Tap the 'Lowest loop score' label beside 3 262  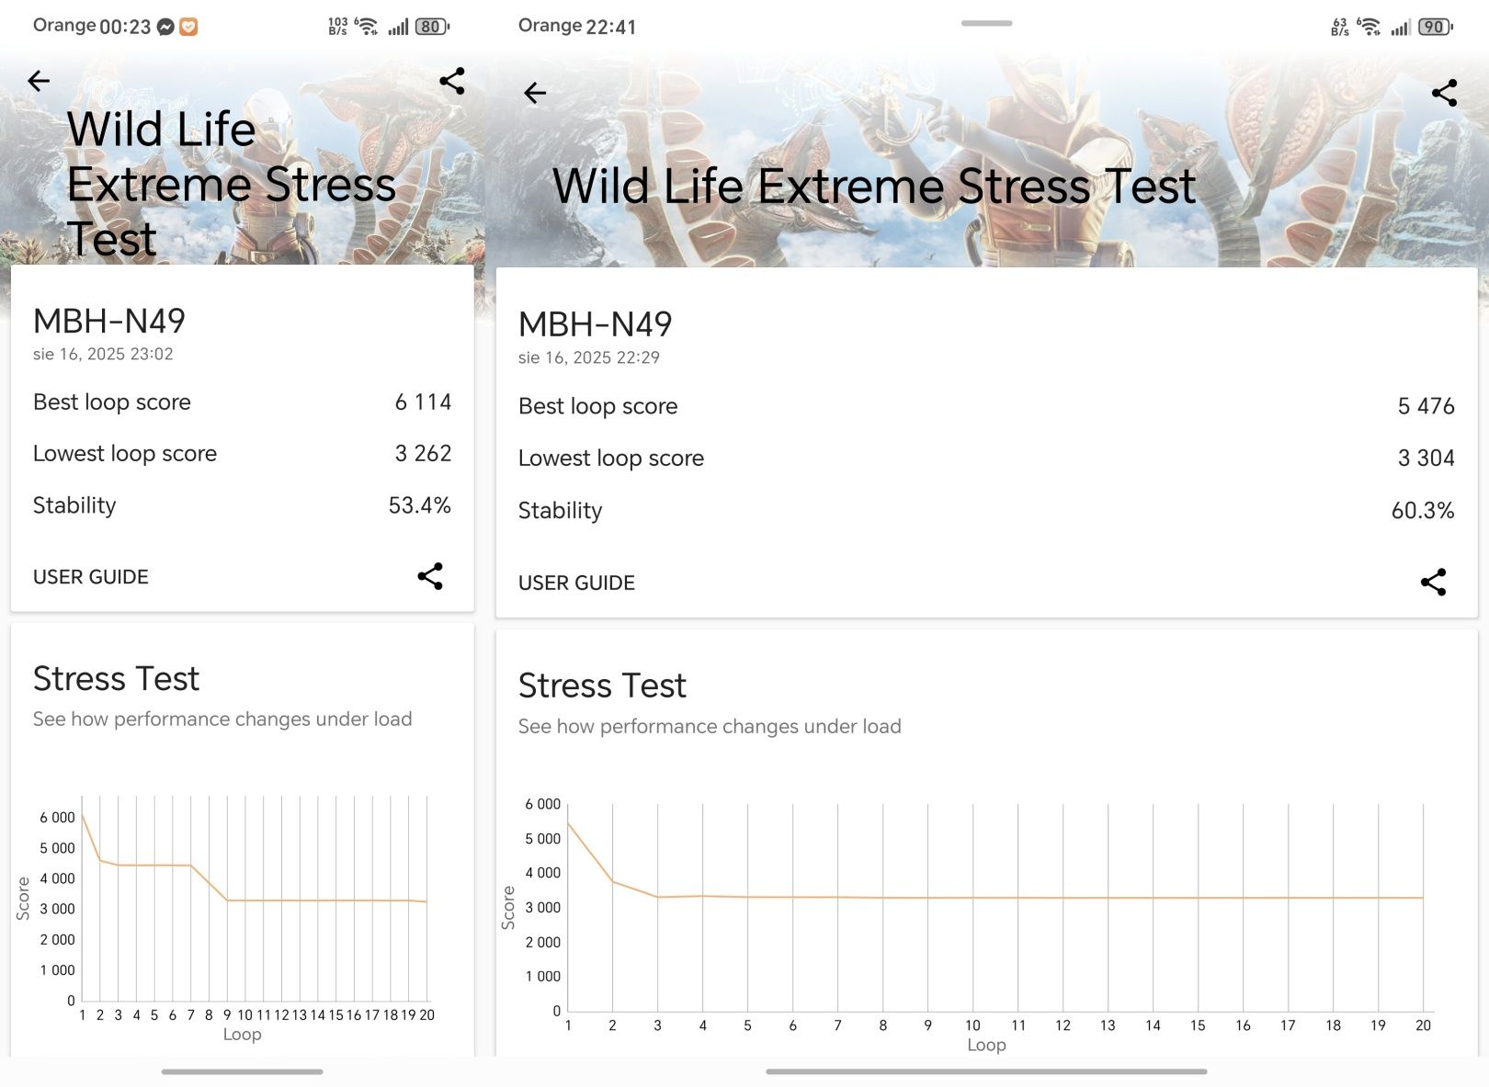125,453
